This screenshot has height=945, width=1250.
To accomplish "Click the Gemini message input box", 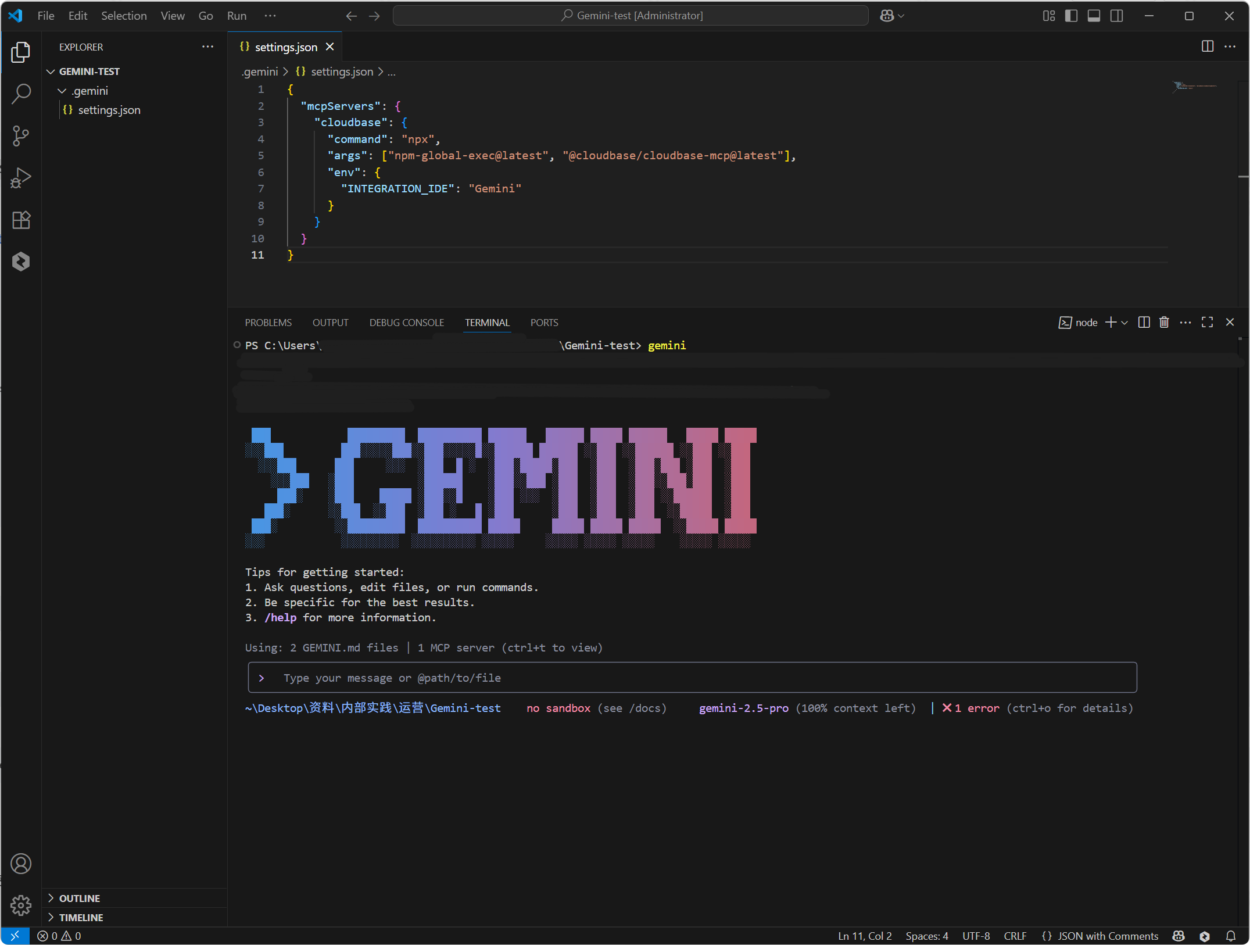I will [692, 678].
